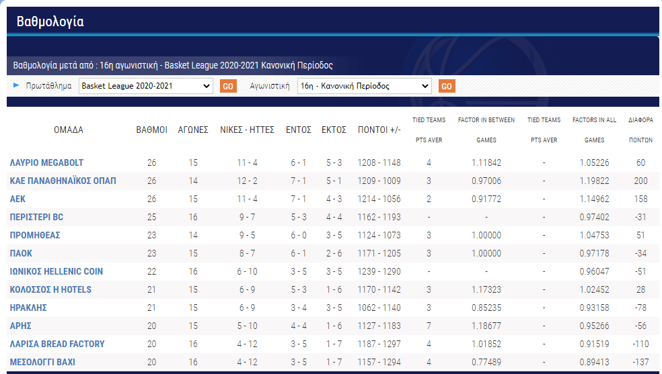Click the ΔΙΑΦΟΡΑ ΠΟΝΤΩΝ column header
Viewport: 662px width, 374px height.
640,130
